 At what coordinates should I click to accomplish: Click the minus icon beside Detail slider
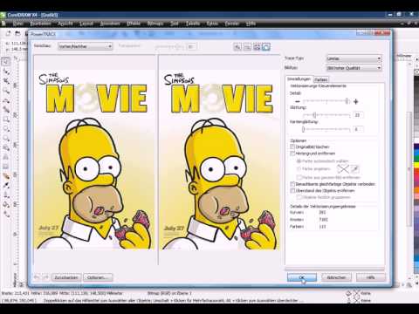coord(297,101)
